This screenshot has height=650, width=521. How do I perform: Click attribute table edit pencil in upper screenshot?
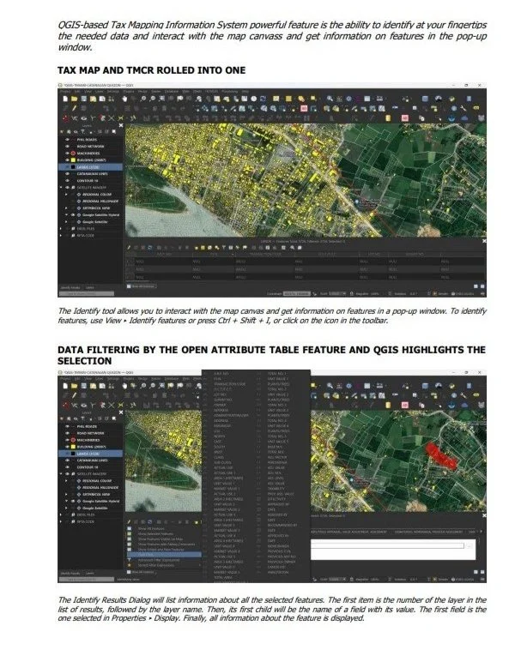point(129,248)
